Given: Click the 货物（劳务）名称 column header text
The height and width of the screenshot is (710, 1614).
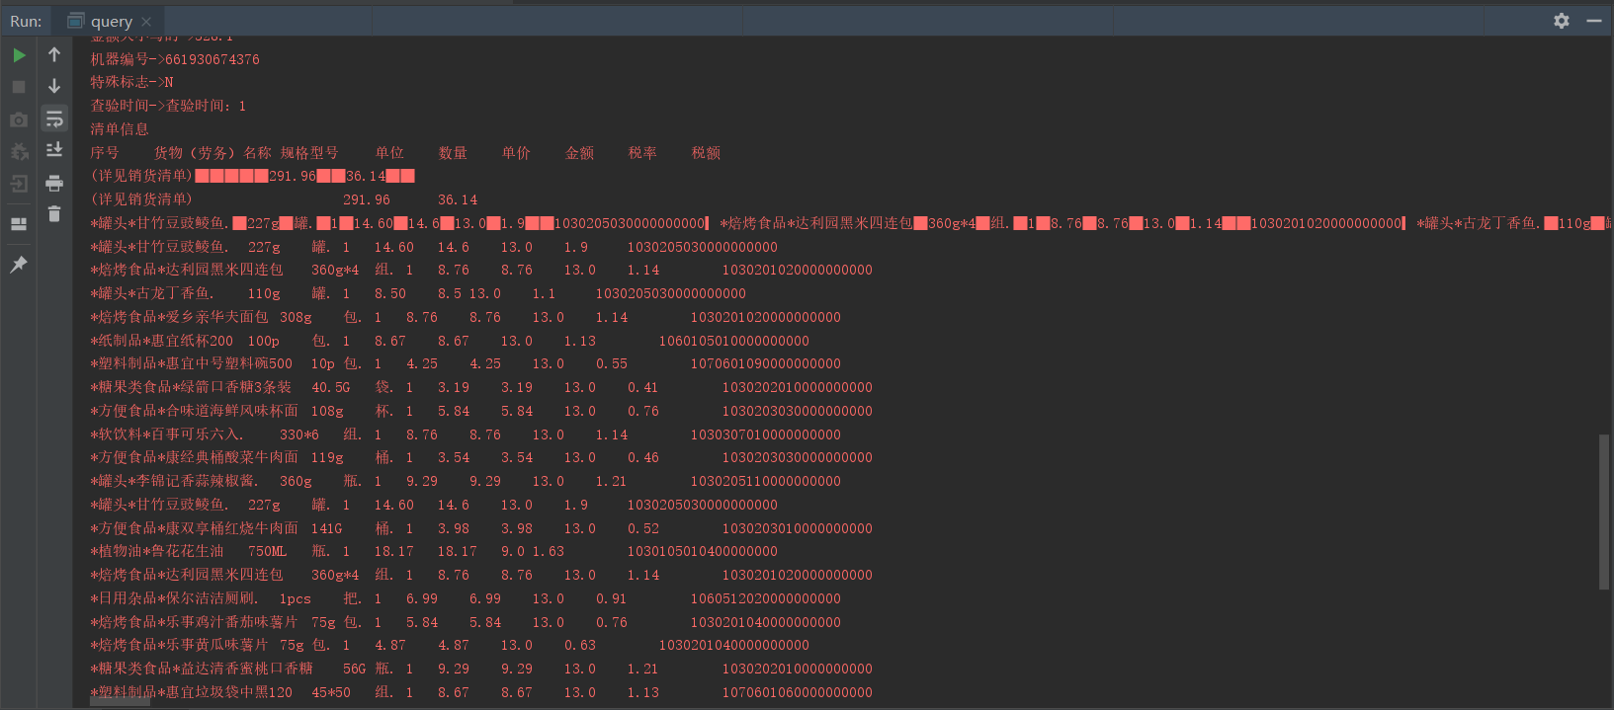Looking at the screenshot, I should [212, 153].
